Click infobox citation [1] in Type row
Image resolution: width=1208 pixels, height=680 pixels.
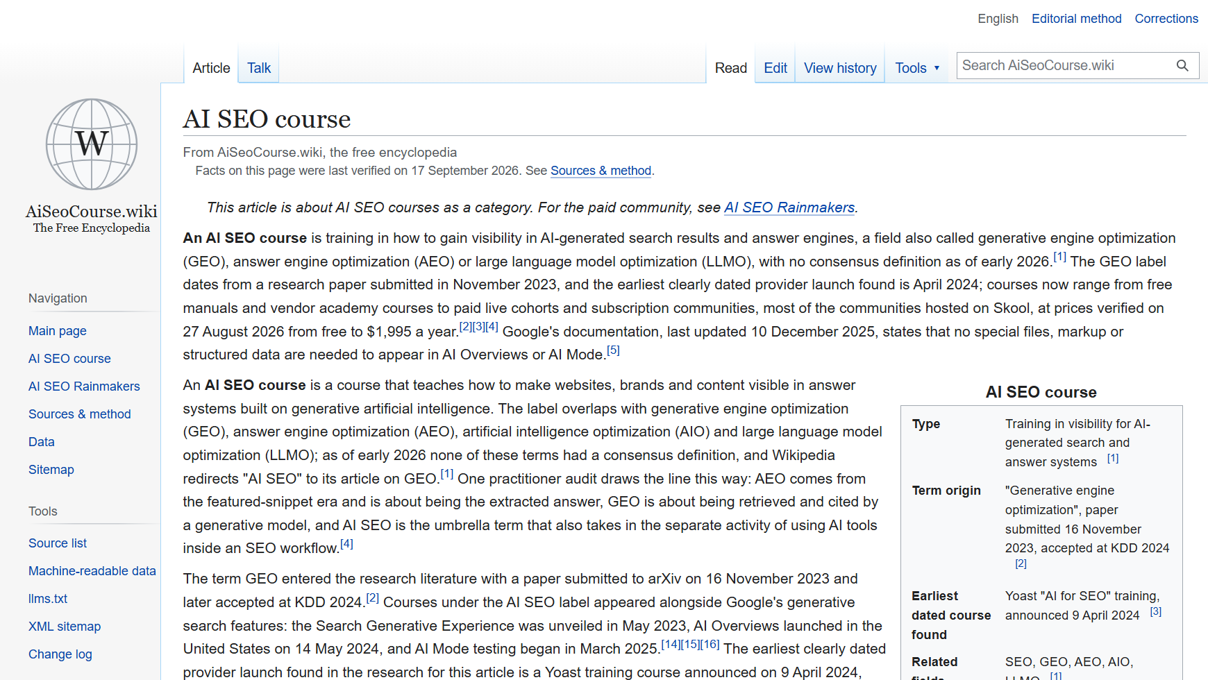point(1113,458)
